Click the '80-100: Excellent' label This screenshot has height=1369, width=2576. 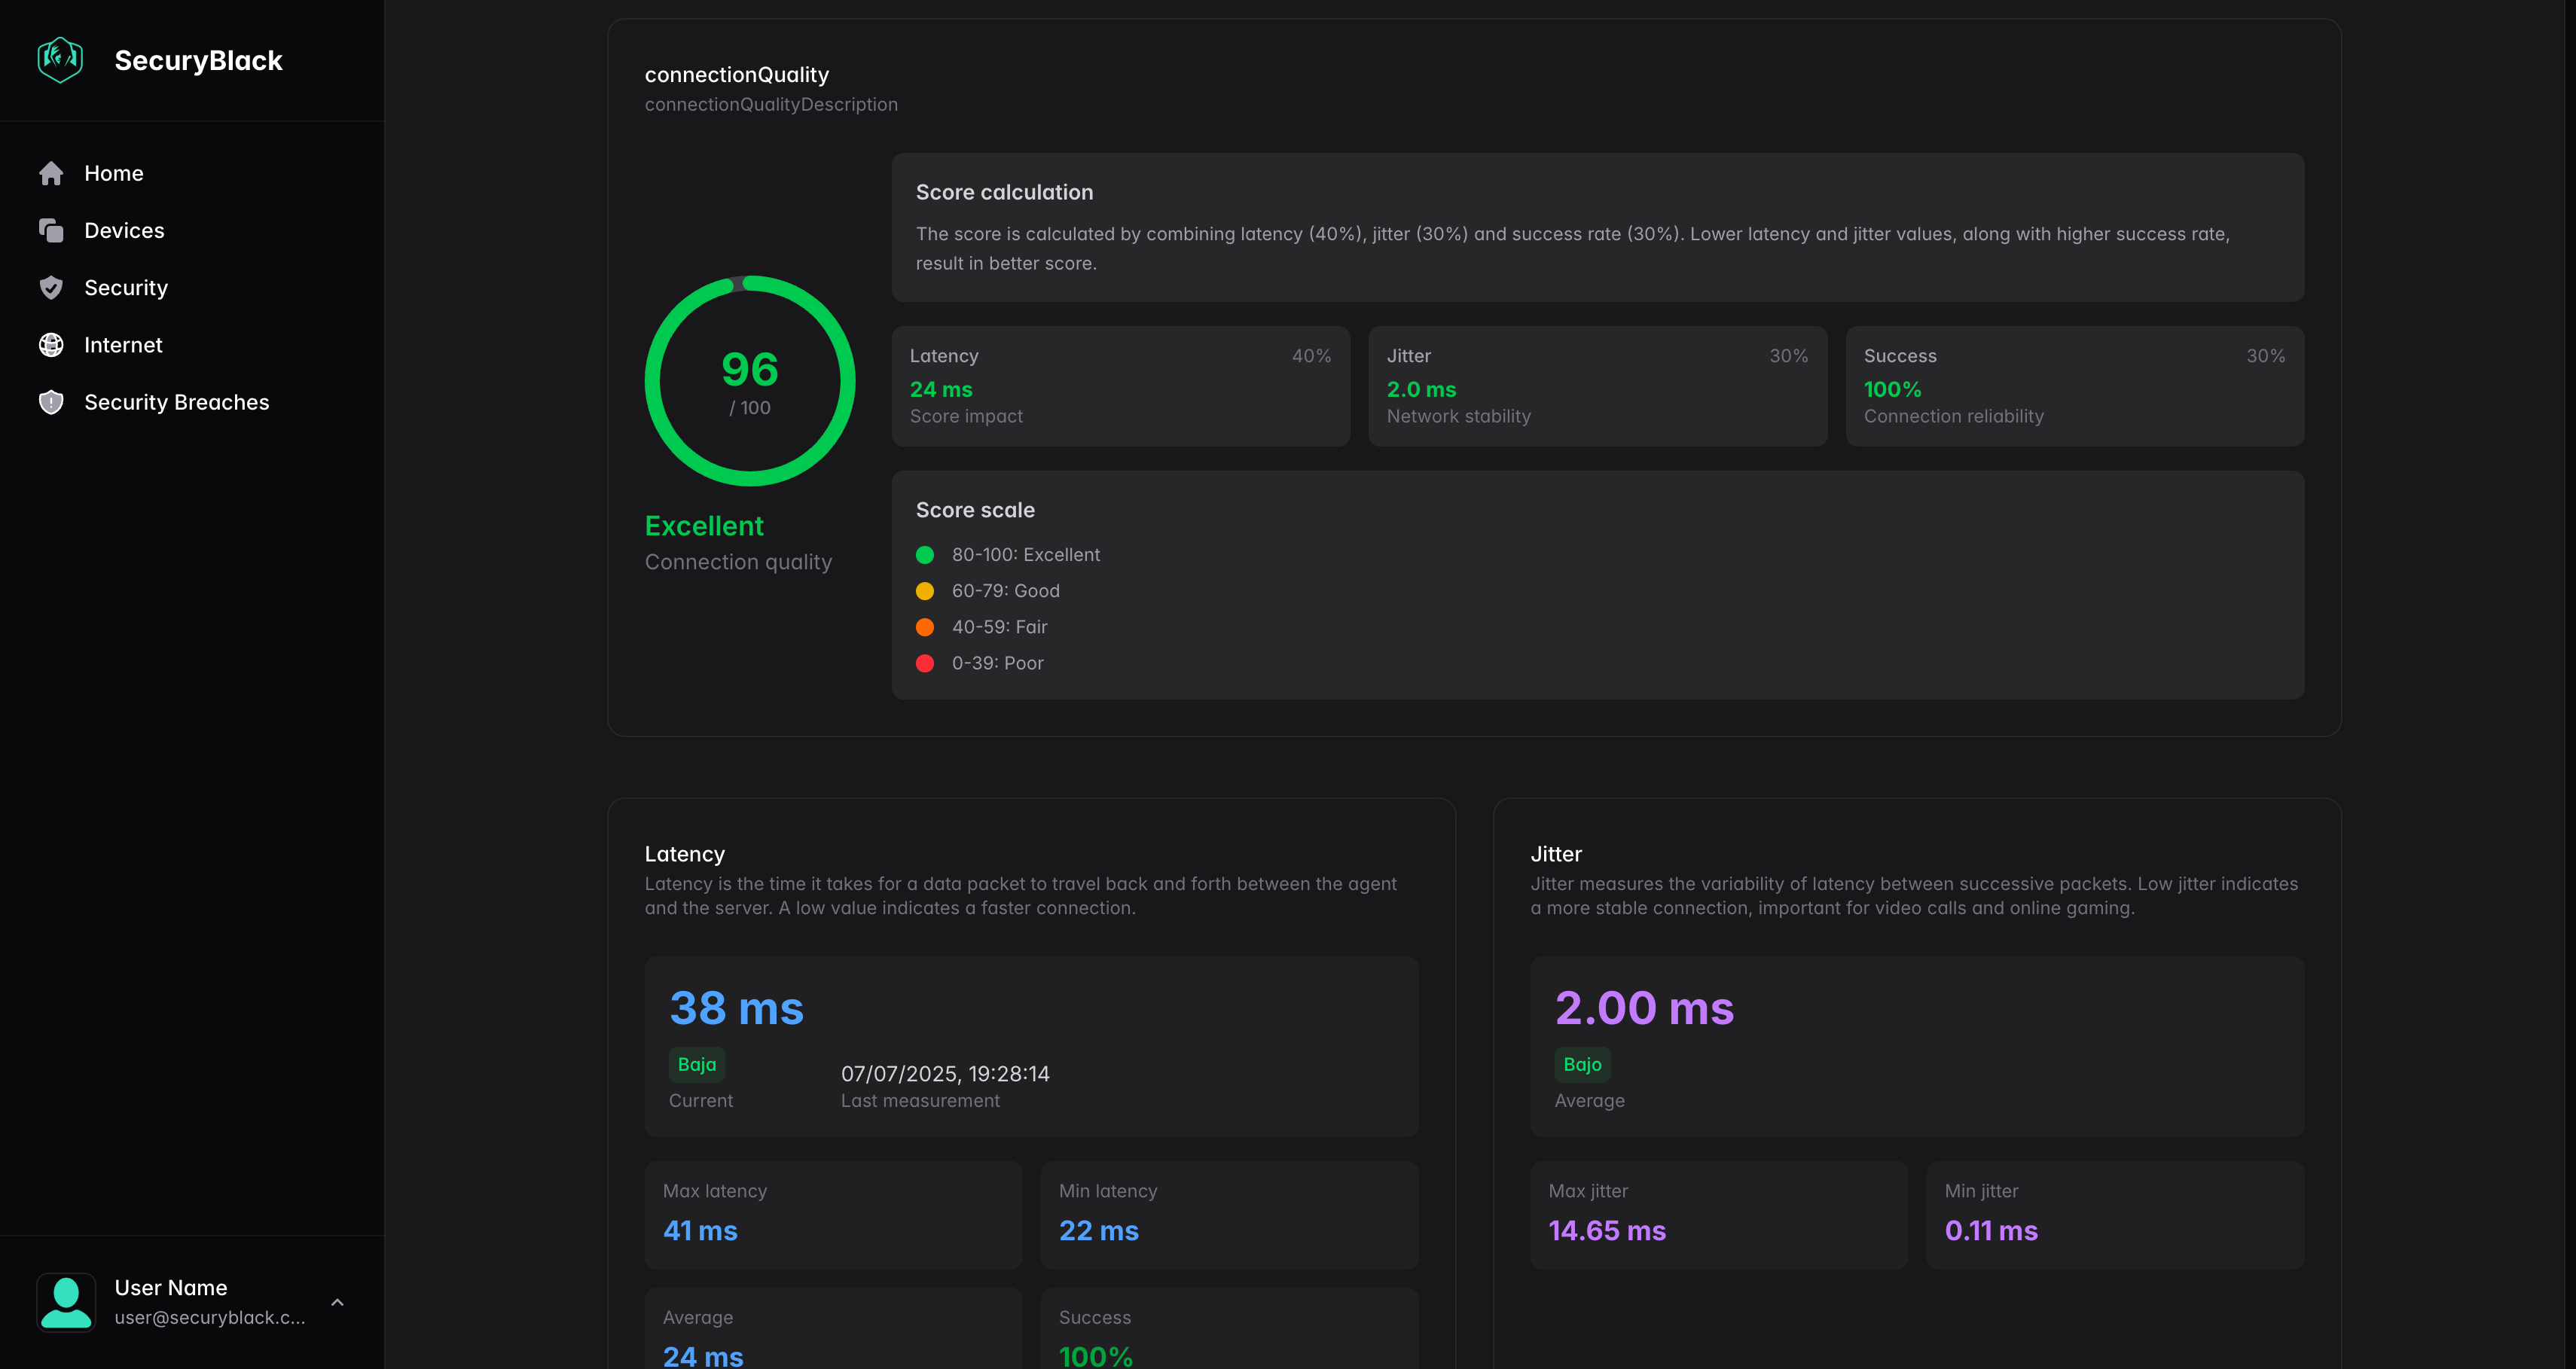tap(1026, 555)
